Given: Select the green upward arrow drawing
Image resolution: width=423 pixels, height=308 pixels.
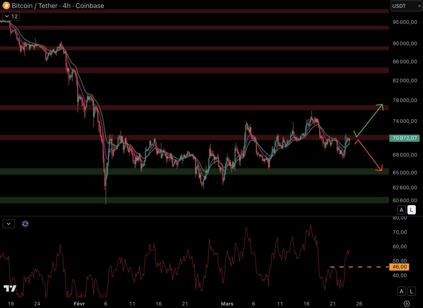Looking at the screenshot, I should point(369,120).
